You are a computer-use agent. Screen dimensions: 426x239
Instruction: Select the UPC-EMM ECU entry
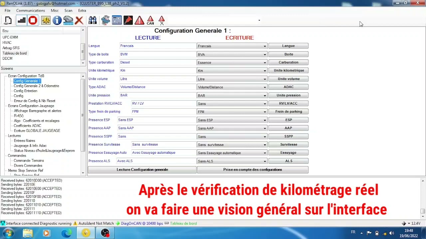(x=10, y=37)
